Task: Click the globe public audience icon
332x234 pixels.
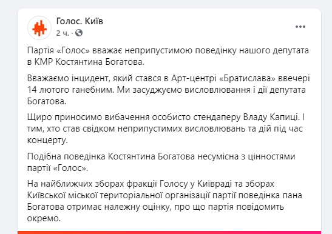Action: tap(79, 33)
